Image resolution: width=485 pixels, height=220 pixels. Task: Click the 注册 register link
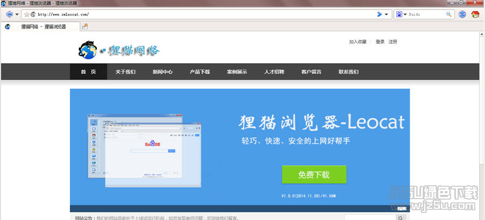(393, 42)
